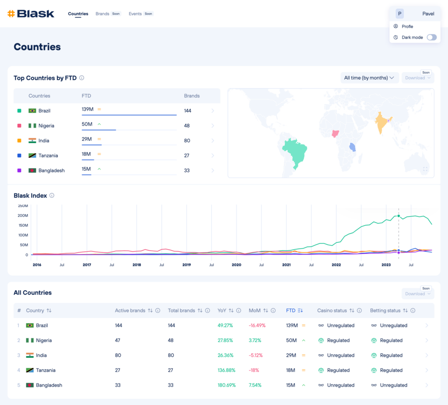Expand the Tanzania row chevron in Top Countries
Screen dimensions: 448x405
click(213, 156)
